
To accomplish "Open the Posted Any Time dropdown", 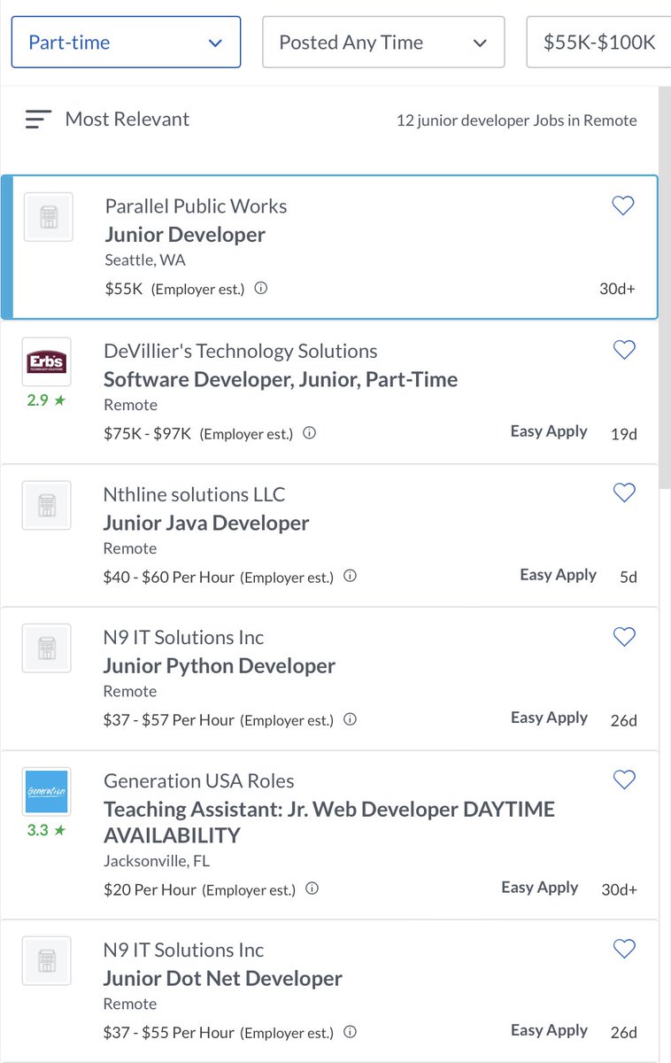I will click(x=383, y=42).
